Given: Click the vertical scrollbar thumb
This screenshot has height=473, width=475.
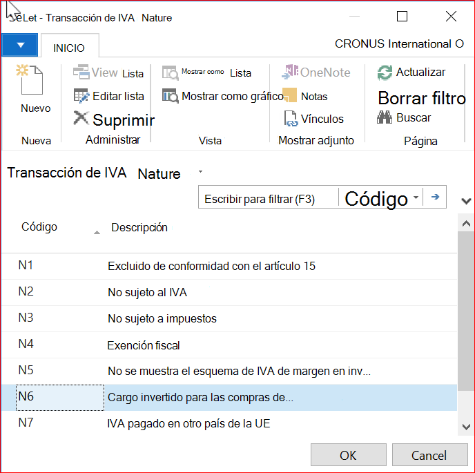Looking at the screenshot, I should [x=466, y=311].
